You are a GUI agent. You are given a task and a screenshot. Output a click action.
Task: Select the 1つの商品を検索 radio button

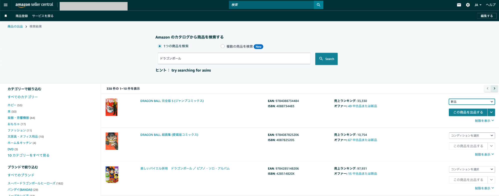point(160,46)
